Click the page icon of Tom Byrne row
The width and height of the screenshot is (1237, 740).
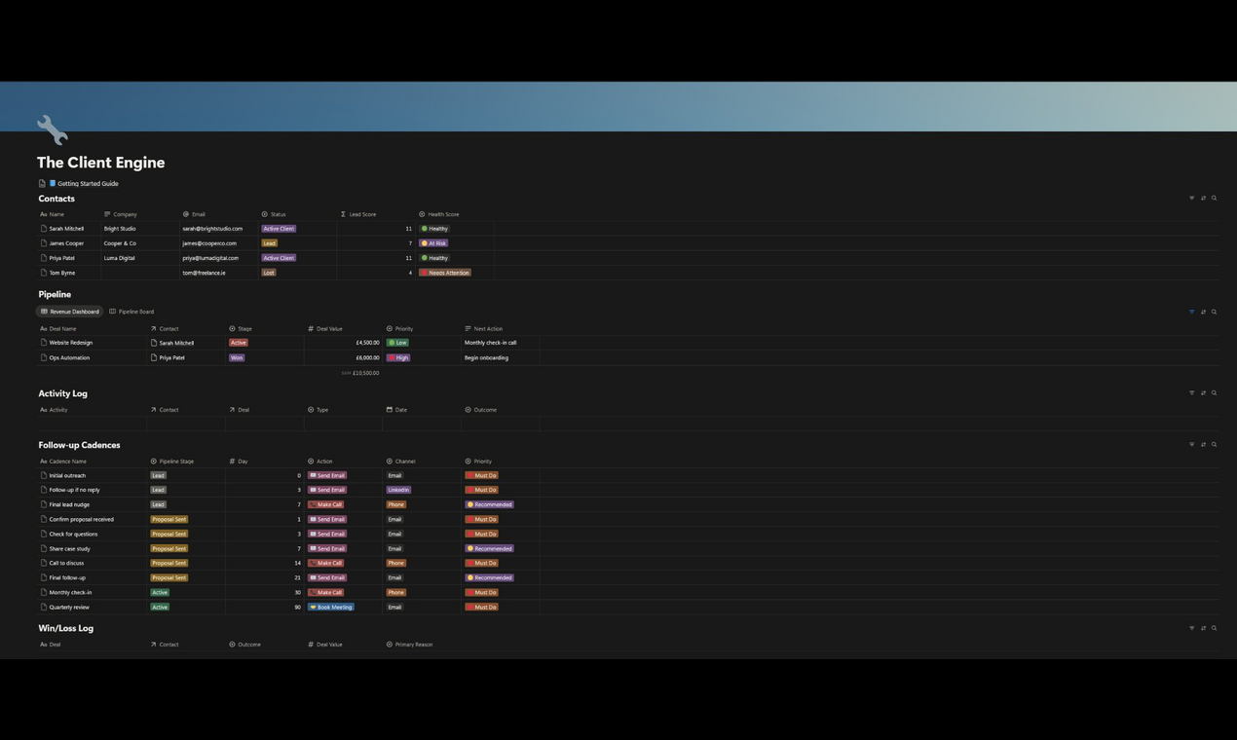43,273
